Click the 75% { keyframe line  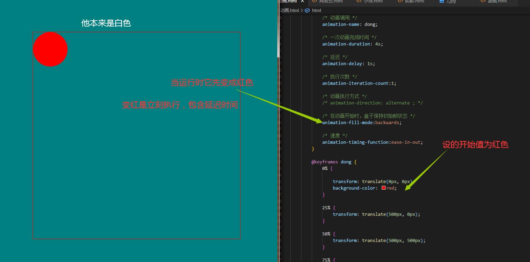click(x=329, y=260)
